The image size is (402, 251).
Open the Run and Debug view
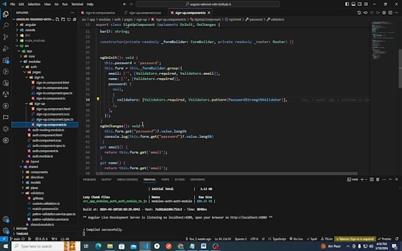click(x=6, y=48)
